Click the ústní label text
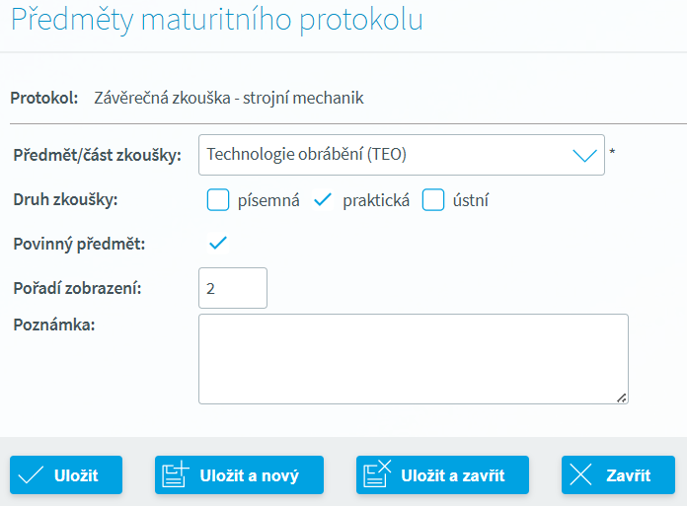687x506 pixels. point(471,200)
